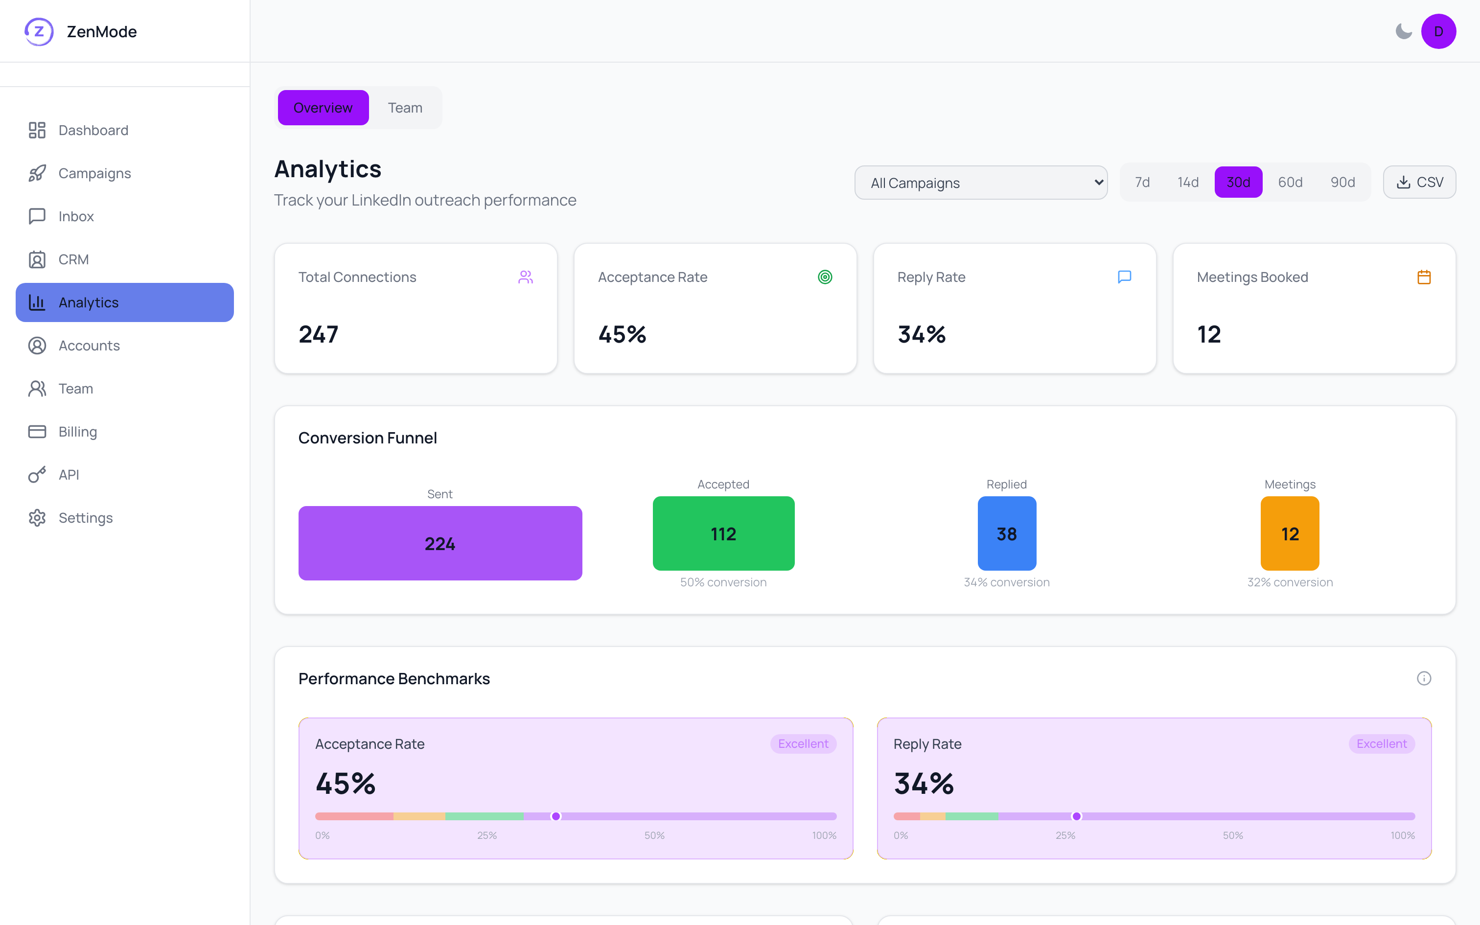Image resolution: width=1480 pixels, height=925 pixels.
Task: Navigate to CRM in the sidebar
Action: point(125,259)
